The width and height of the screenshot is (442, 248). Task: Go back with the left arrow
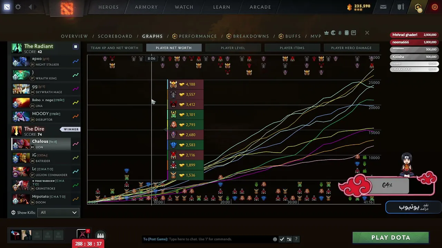30,7
